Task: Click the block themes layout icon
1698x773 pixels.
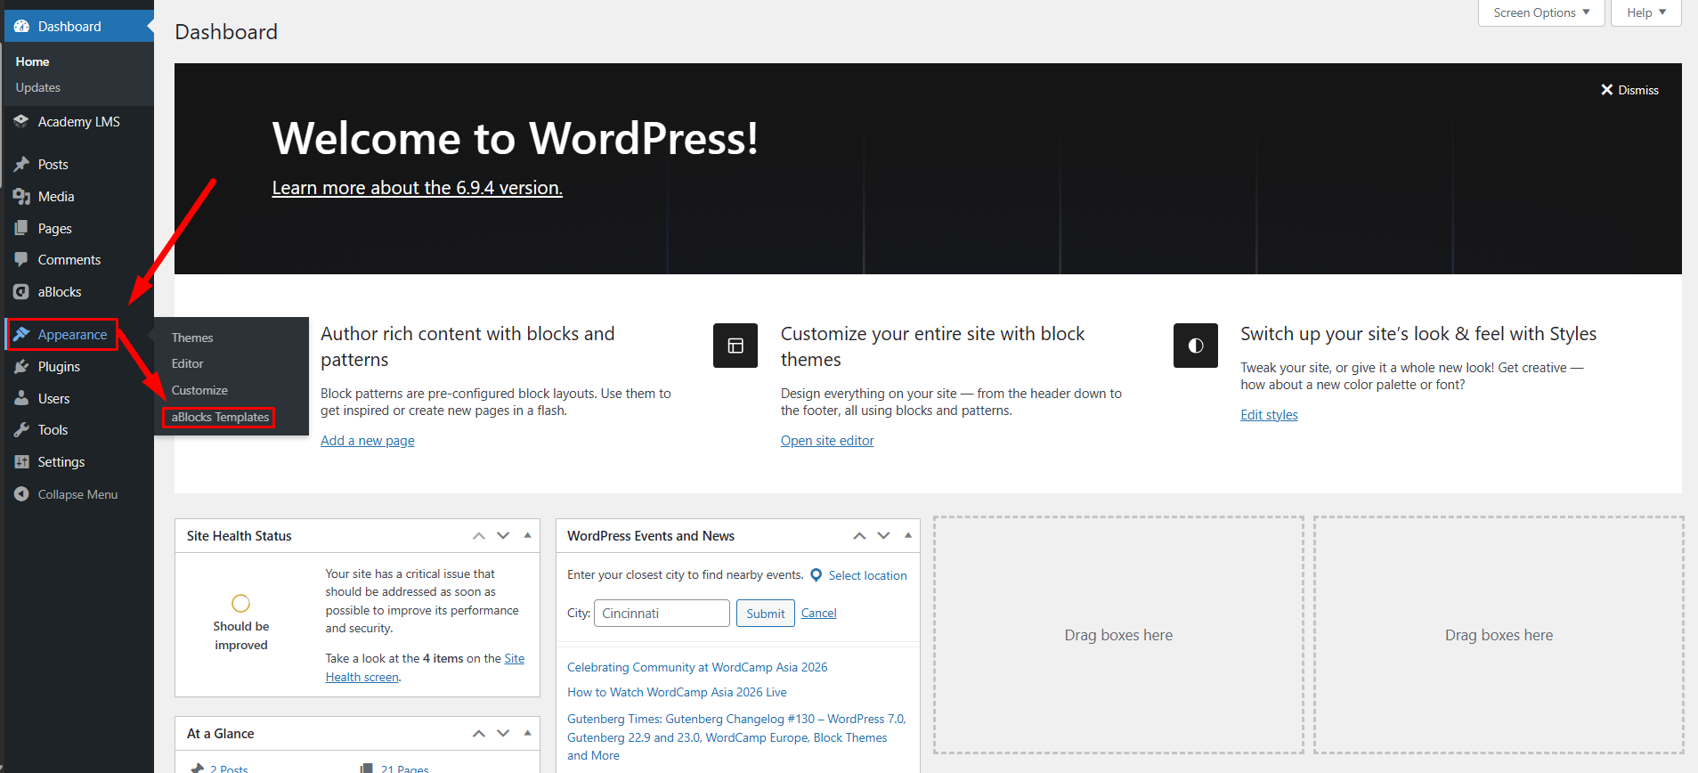Action: point(735,346)
